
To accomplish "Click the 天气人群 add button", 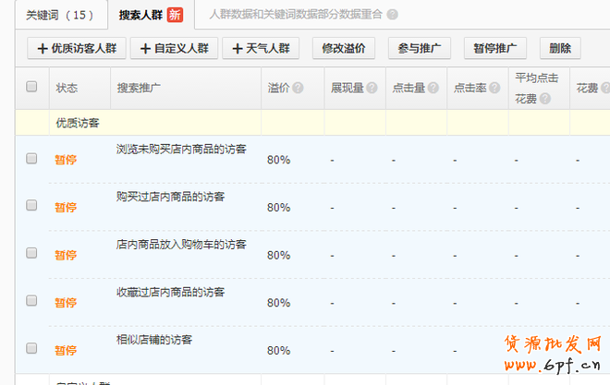I will click(x=260, y=48).
